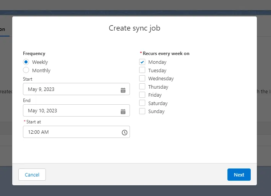
Task: Select the Weekly frequency radio button
Action: coord(26,62)
